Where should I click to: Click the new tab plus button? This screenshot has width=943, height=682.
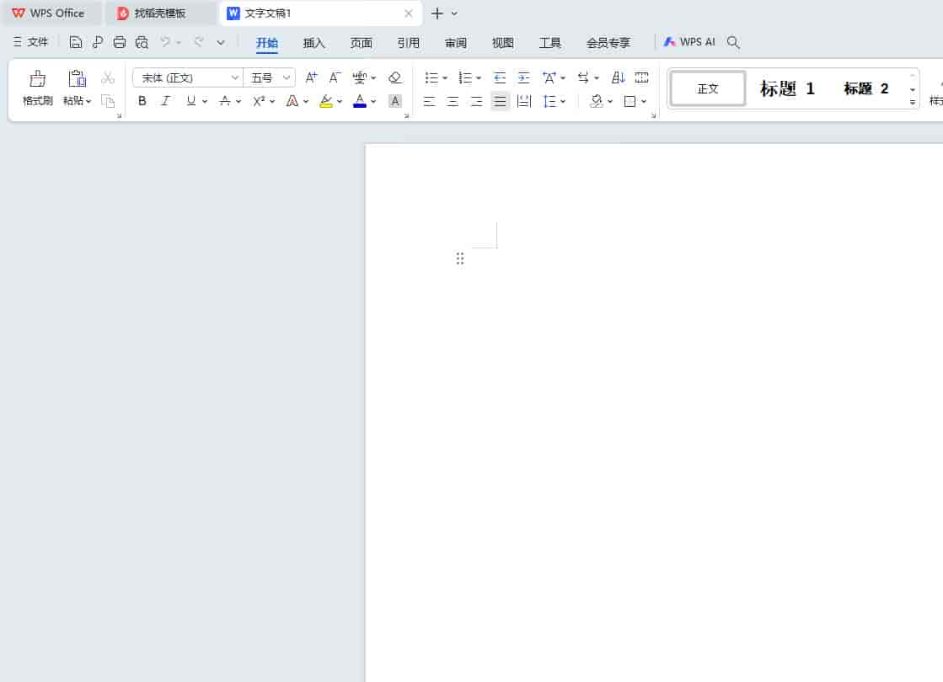point(437,13)
